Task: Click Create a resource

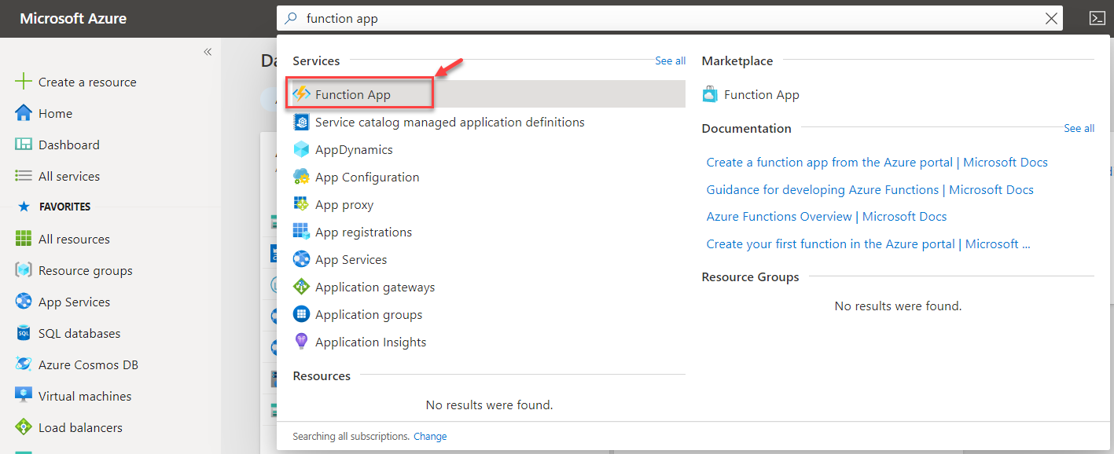Action: [x=87, y=82]
